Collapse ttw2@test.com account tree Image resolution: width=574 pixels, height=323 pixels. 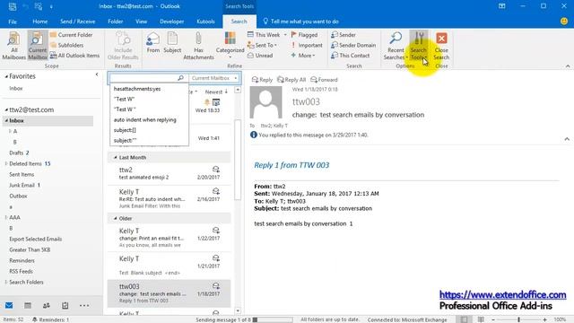(x=6, y=109)
